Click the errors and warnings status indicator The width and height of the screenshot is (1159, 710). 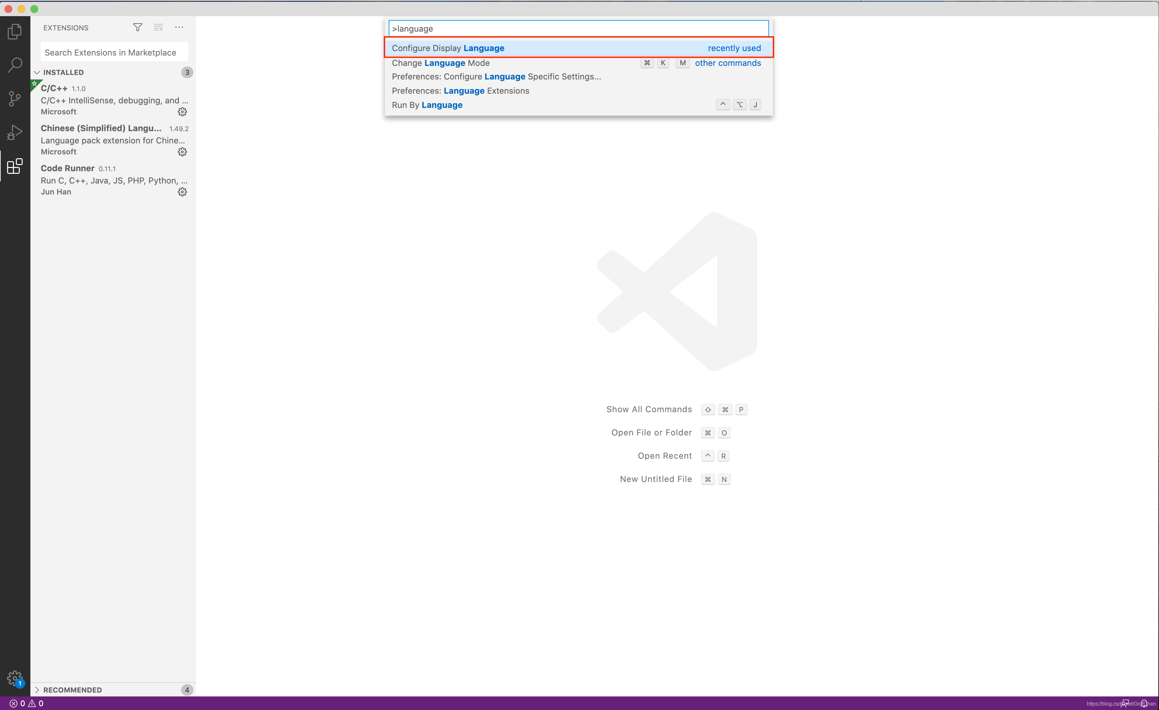(x=27, y=704)
